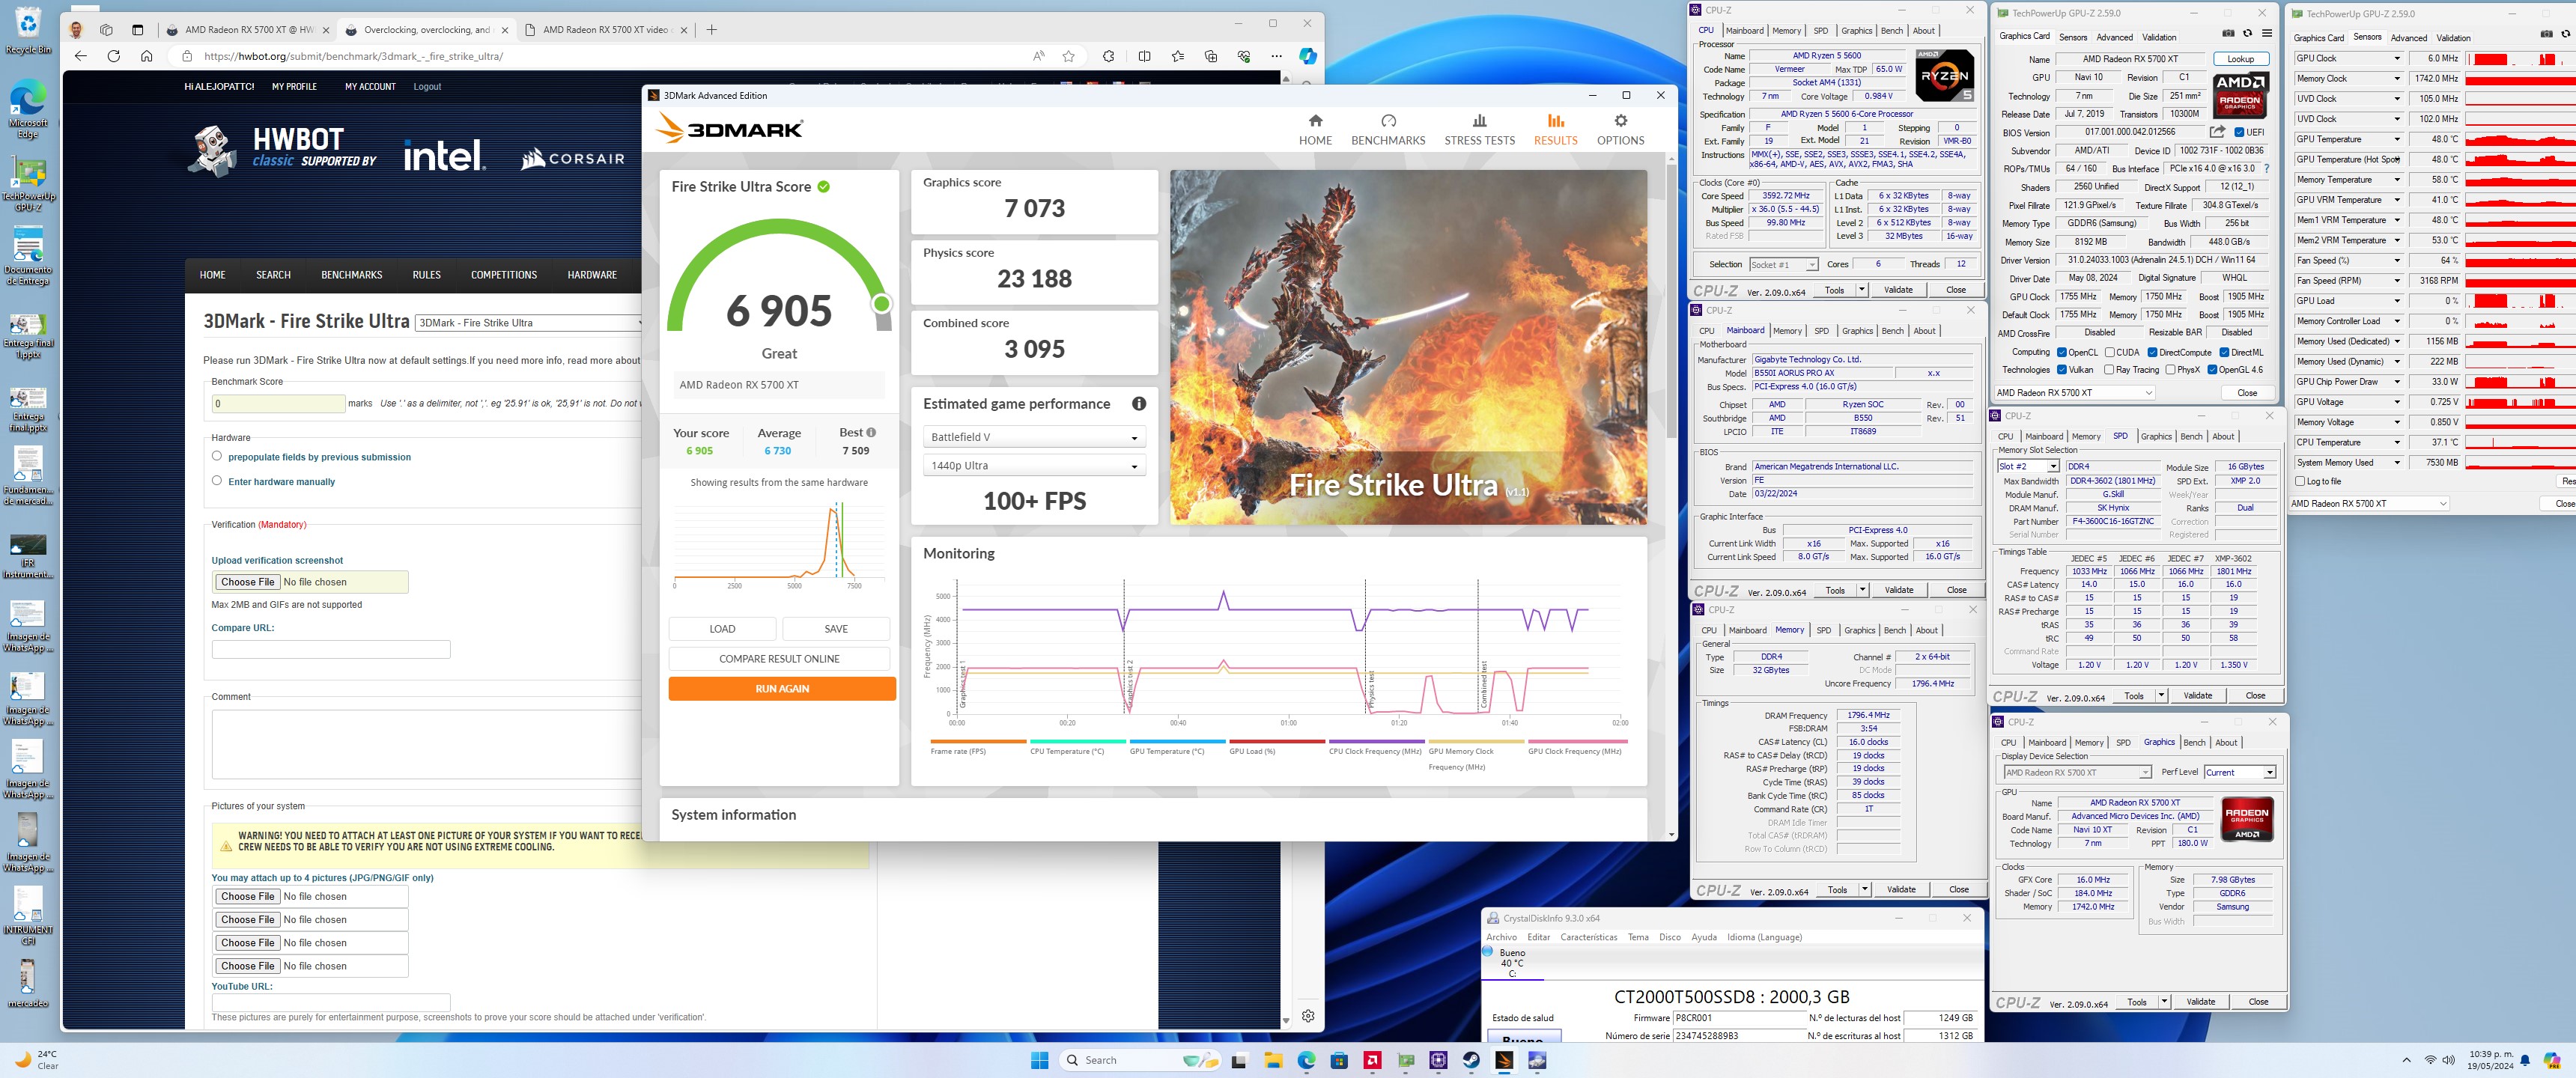Toggle OpenCL checkbox in GPU-Z
2576x1078 pixels.
(x=2061, y=352)
